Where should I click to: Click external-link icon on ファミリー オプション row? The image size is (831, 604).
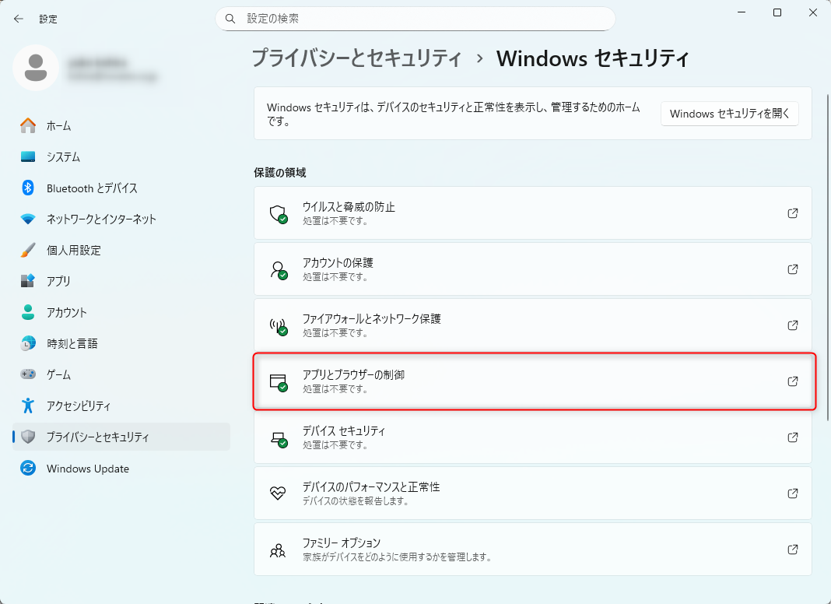tap(792, 550)
